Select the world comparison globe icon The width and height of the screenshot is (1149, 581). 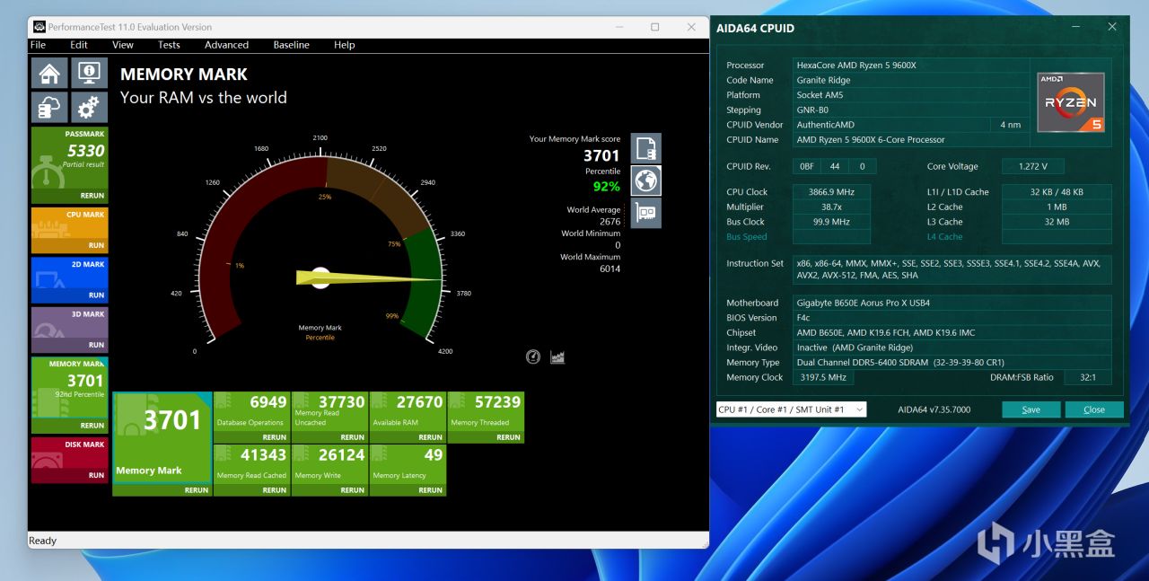point(645,180)
